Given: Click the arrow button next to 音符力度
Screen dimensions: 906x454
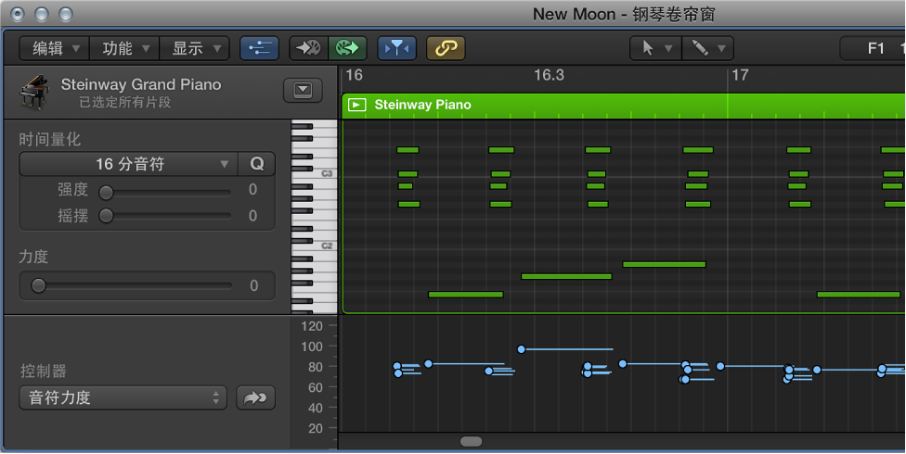Looking at the screenshot, I should [255, 398].
